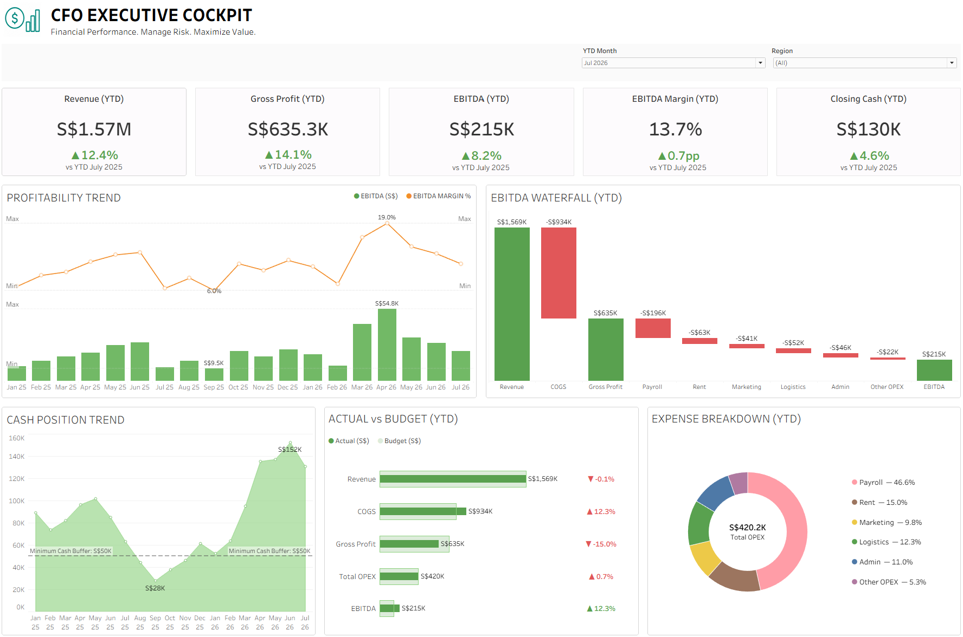Click the Actual vs Budget Revenue red down-arrow

[x=590, y=479]
